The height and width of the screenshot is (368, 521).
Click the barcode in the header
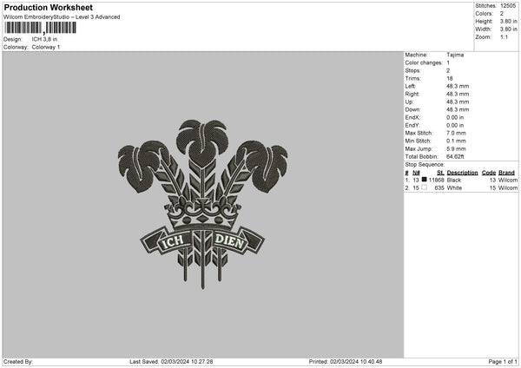coord(40,28)
